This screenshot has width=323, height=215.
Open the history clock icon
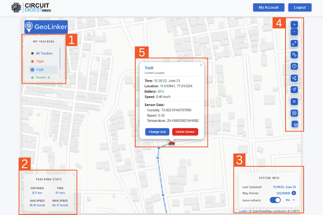[294, 66]
